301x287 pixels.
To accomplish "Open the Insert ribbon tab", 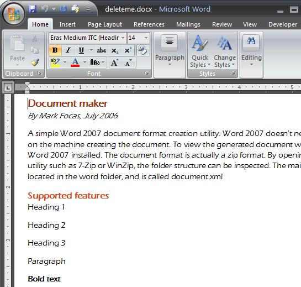I will [67, 24].
